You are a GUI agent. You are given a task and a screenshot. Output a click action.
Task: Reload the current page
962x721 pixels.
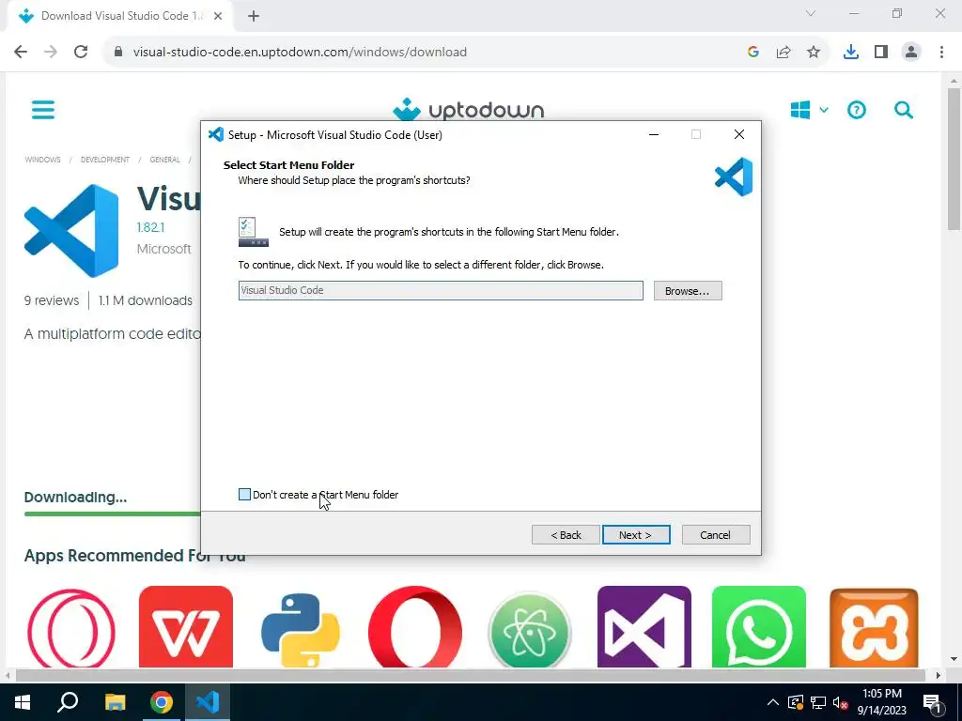[81, 53]
